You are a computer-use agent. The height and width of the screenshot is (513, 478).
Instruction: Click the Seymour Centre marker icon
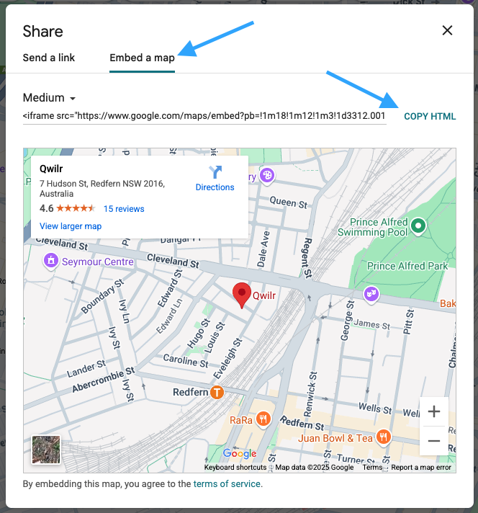tap(51, 261)
